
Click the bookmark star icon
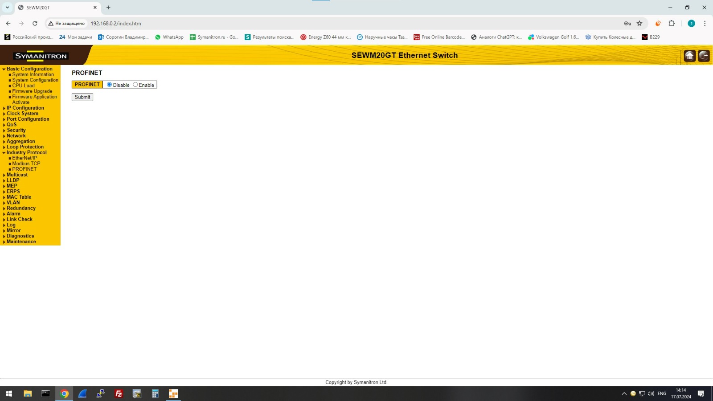click(639, 24)
